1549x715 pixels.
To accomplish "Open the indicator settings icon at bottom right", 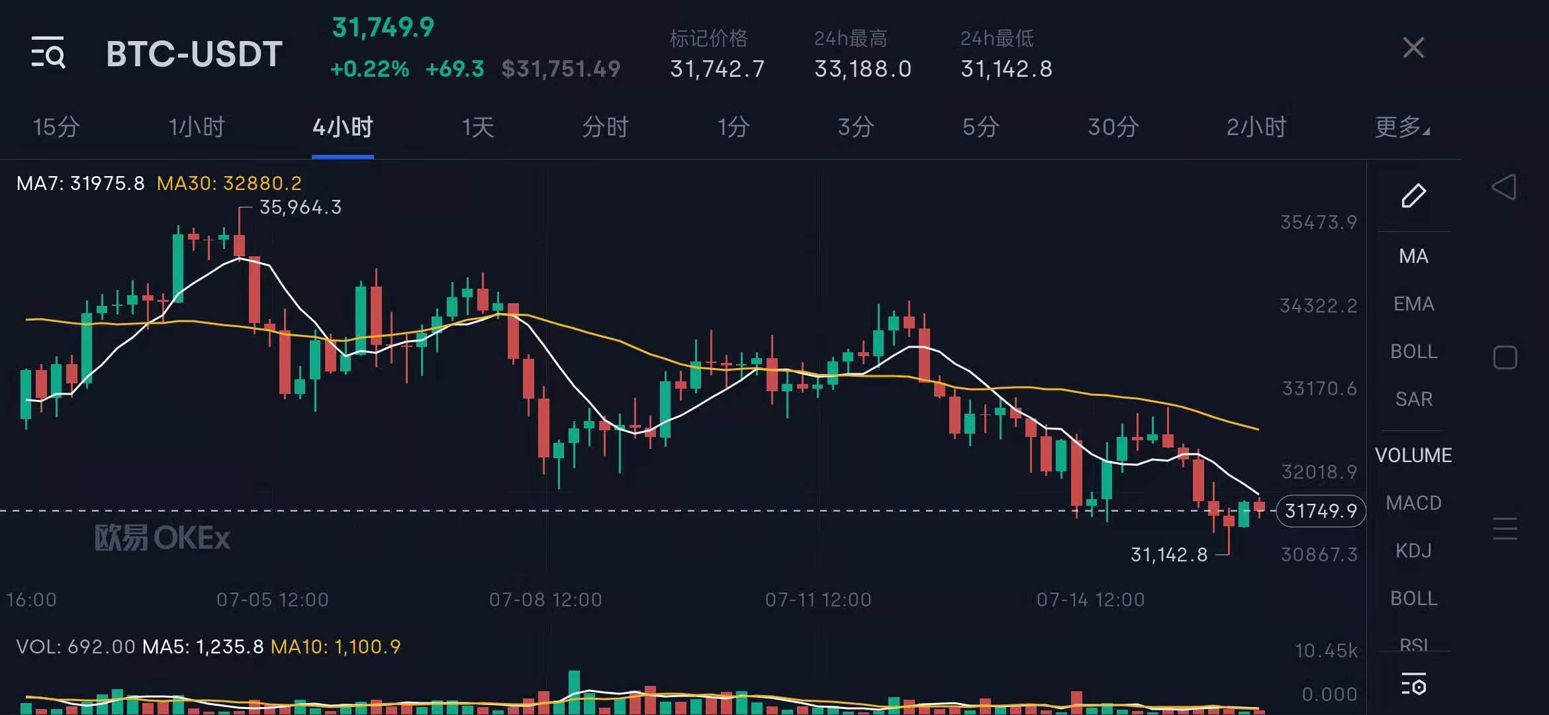I will point(1413,685).
